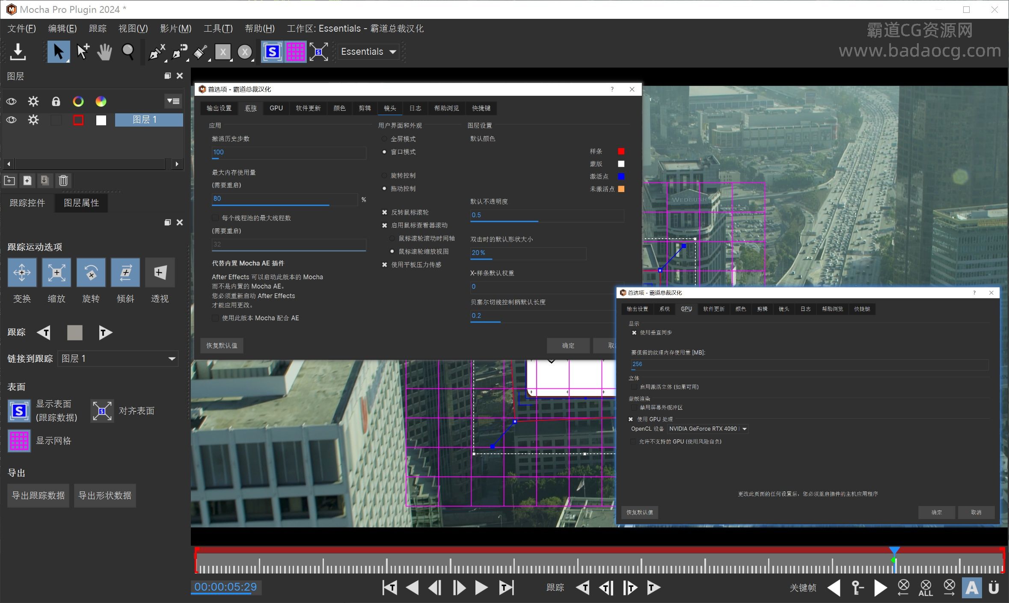Open 链接到跟踪 图层 1 dropdown
Viewport: 1009px width, 603px height.
(118, 358)
